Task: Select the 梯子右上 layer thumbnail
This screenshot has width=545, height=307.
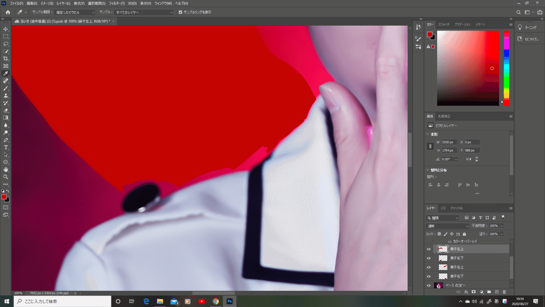Action: tap(443, 267)
